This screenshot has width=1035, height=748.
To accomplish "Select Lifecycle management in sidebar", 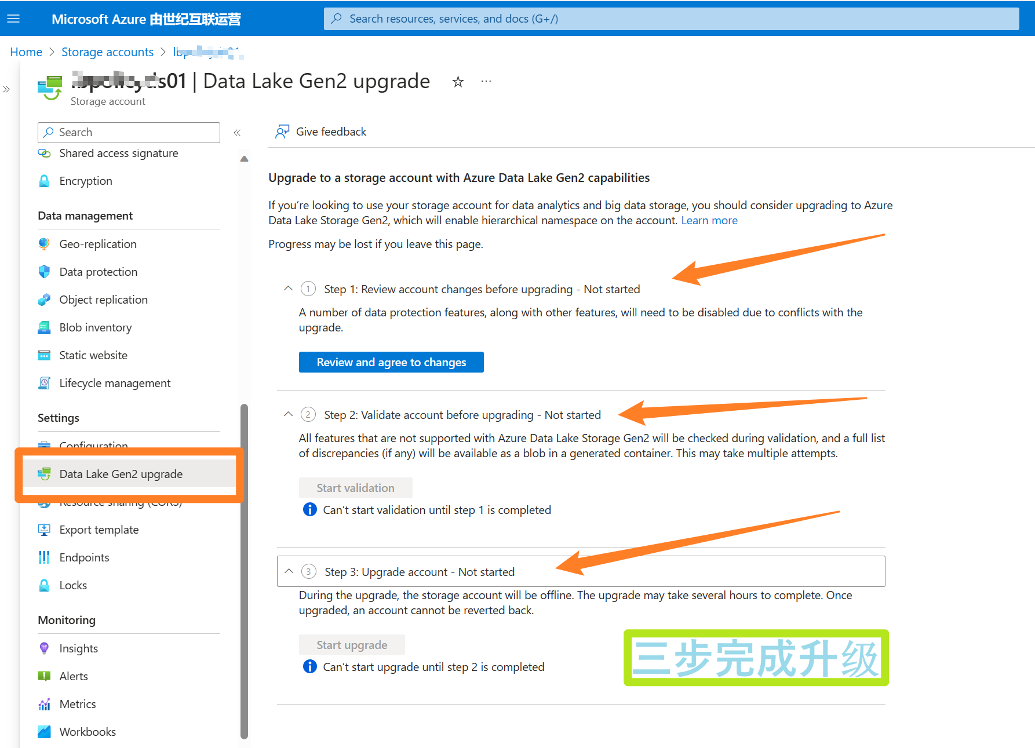I will pos(114,383).
